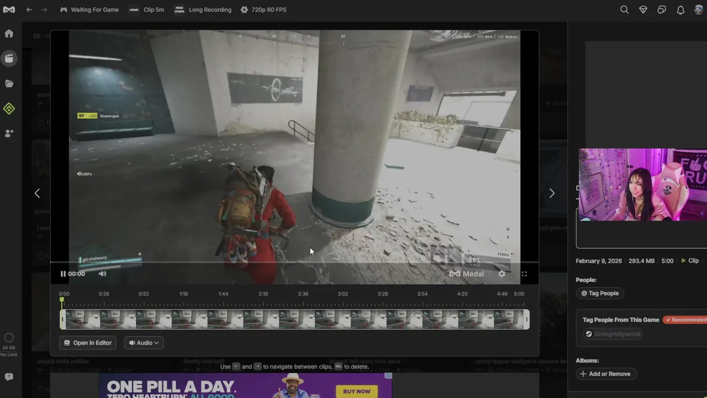Open the folder icon in the sidebar
The height and width of the screenshot is (398, 707).
click(x=9, y=83)
